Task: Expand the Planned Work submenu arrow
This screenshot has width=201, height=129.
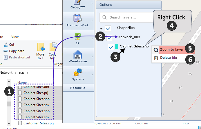Action: point(92,21)
